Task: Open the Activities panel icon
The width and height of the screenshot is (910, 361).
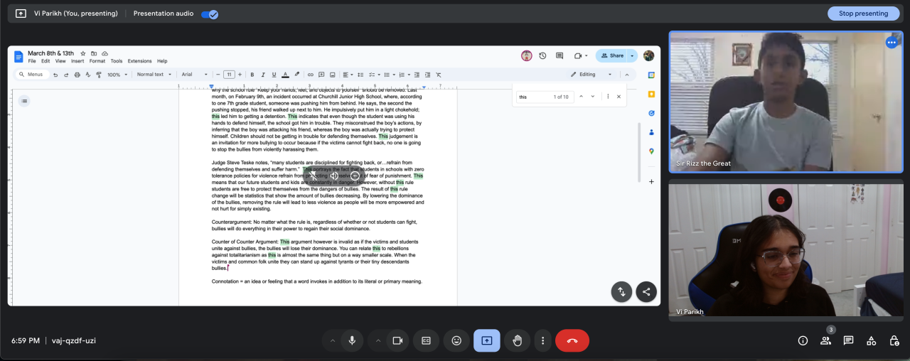Action: (x=871, y=340)
